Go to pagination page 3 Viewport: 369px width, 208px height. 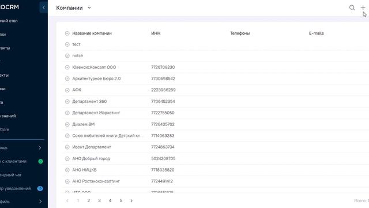[99, 200]
